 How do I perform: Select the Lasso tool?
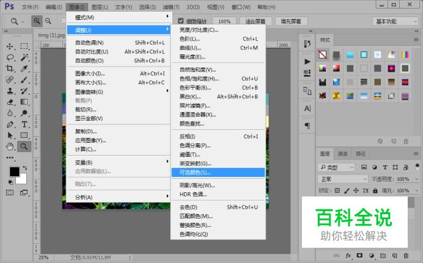tap(10, 57)
